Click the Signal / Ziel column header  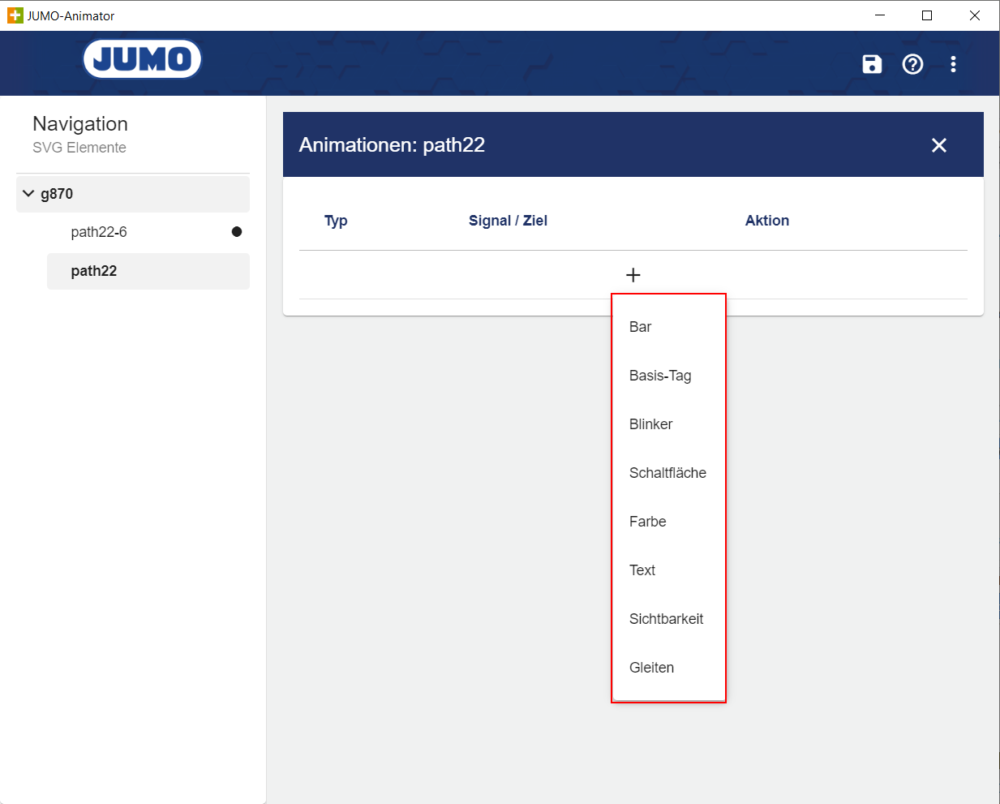tap(508, 221)
